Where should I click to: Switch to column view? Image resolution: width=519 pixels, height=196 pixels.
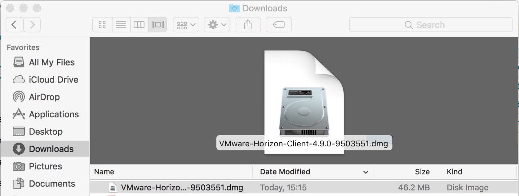coord(139,25)
